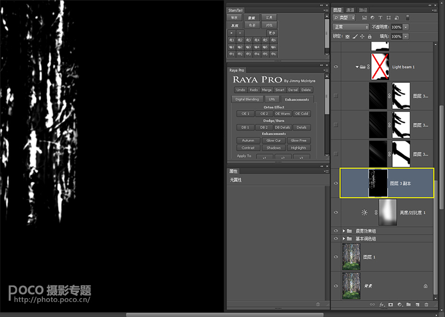Image resolution: width=445 pixels, height=317 pixels.
Task: Open the StarsTail panel flyout menu icon
Action: [325, 10]
